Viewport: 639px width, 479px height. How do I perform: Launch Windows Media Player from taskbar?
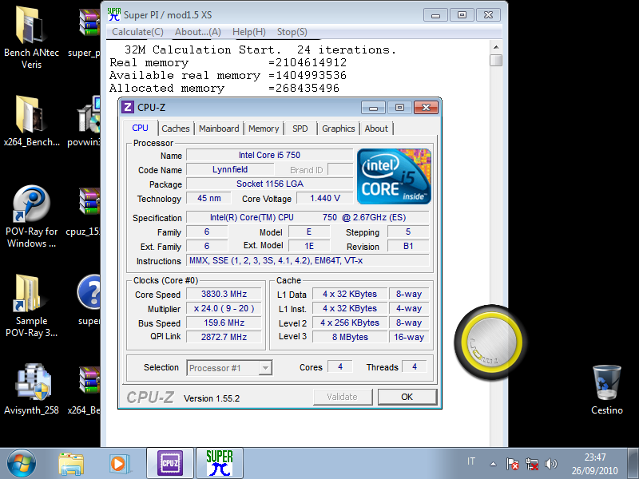(x=119, y=463)
